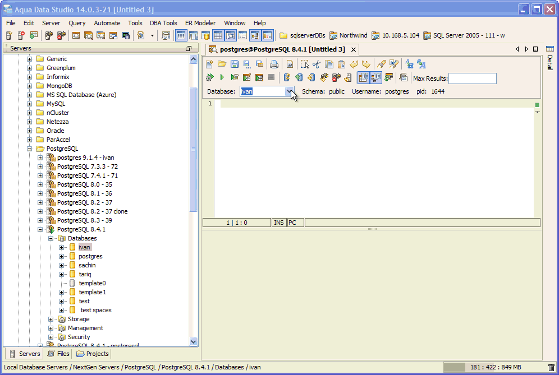Run current statement with green triangle
The width and height of the screenshot is (559, 375).
(222, 77)
